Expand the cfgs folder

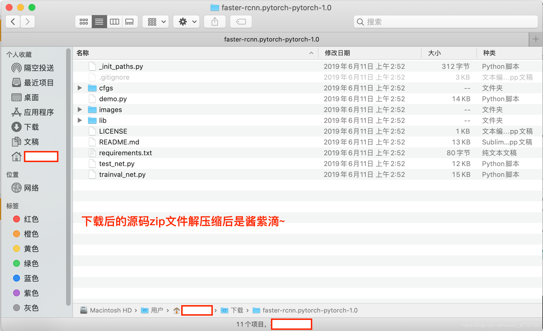pos(80,88)
